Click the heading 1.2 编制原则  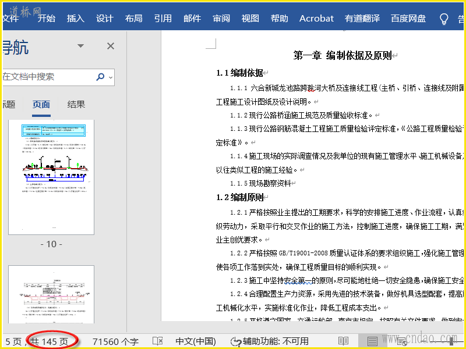(239, 197)
